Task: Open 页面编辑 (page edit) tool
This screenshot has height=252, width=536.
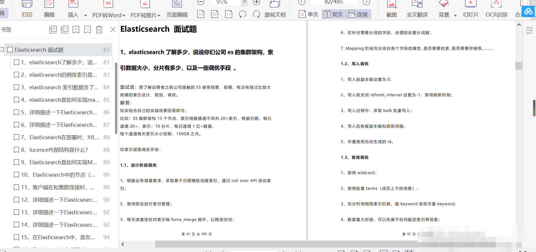Action: [x=177, y=9]
